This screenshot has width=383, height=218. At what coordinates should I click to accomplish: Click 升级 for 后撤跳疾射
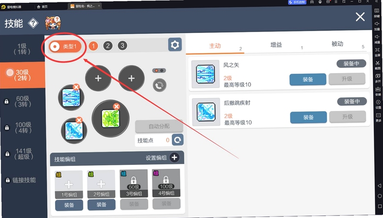coord(348,117)
